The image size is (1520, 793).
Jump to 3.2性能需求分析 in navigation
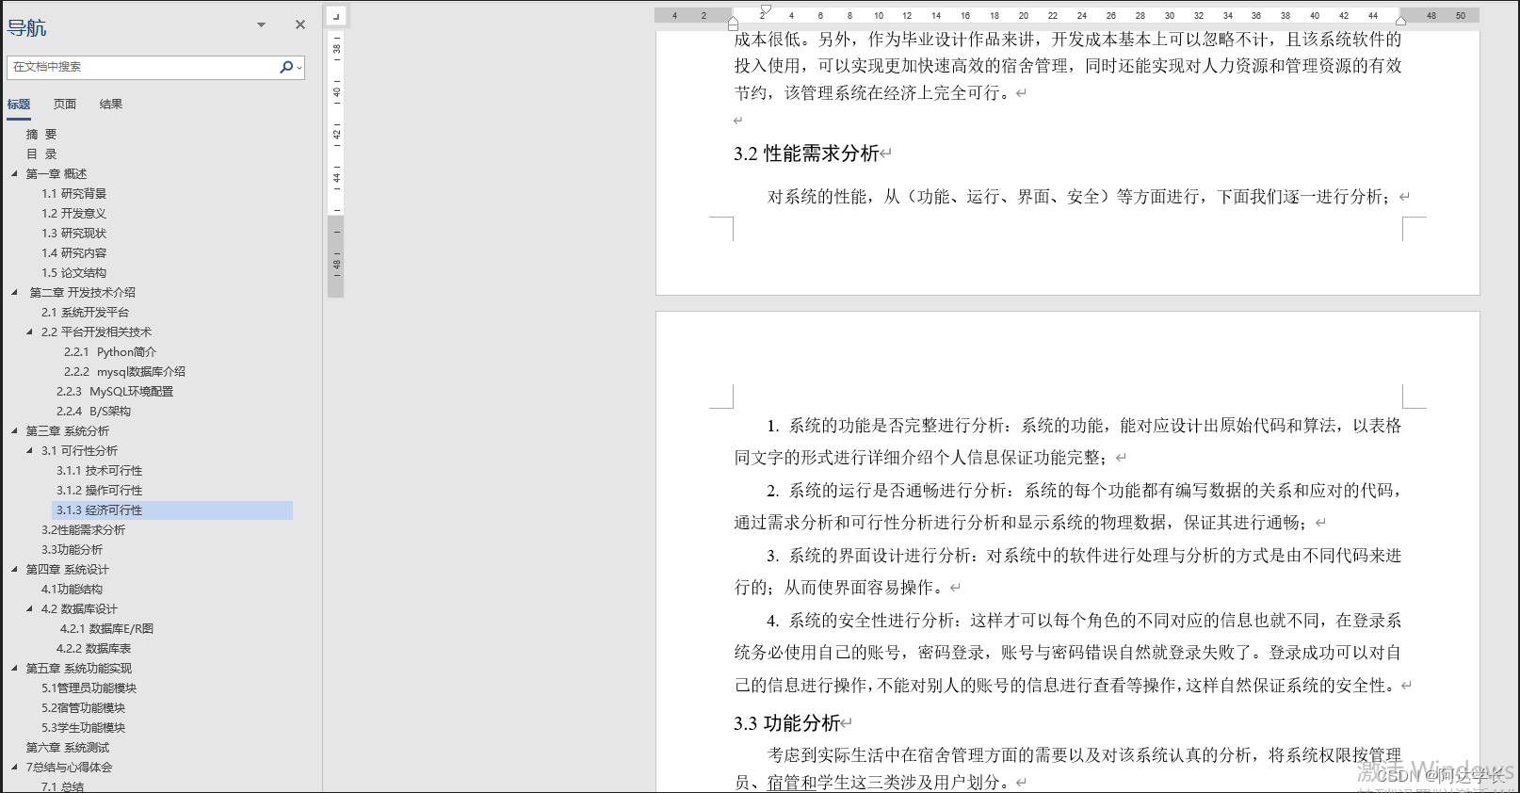tap(83, 529)
